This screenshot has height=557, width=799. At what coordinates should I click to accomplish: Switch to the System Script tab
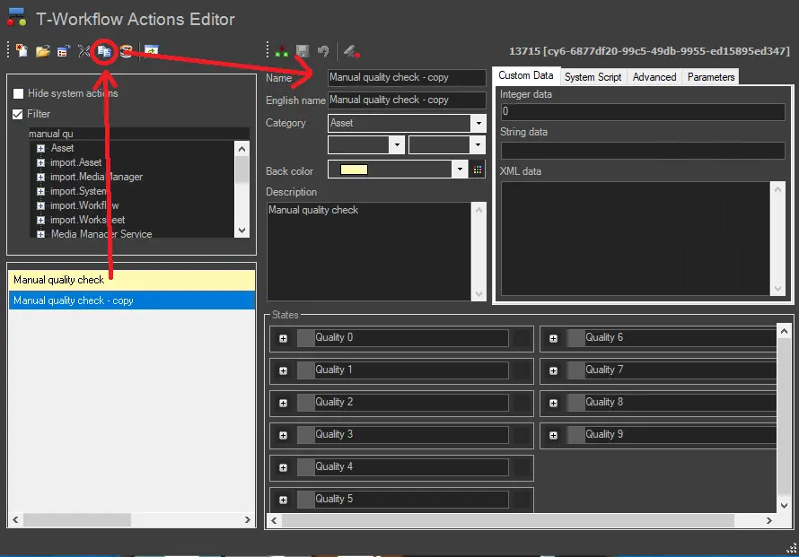click(593, 77)
